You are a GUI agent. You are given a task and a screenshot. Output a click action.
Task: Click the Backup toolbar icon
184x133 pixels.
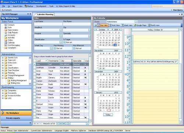point(29,6)
